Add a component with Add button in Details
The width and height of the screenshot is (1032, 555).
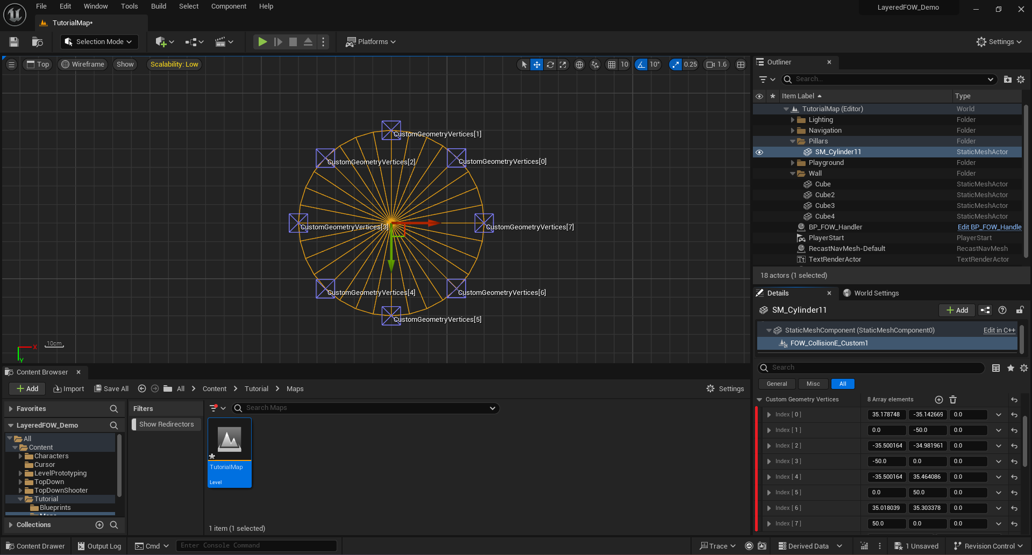point(957,311)
